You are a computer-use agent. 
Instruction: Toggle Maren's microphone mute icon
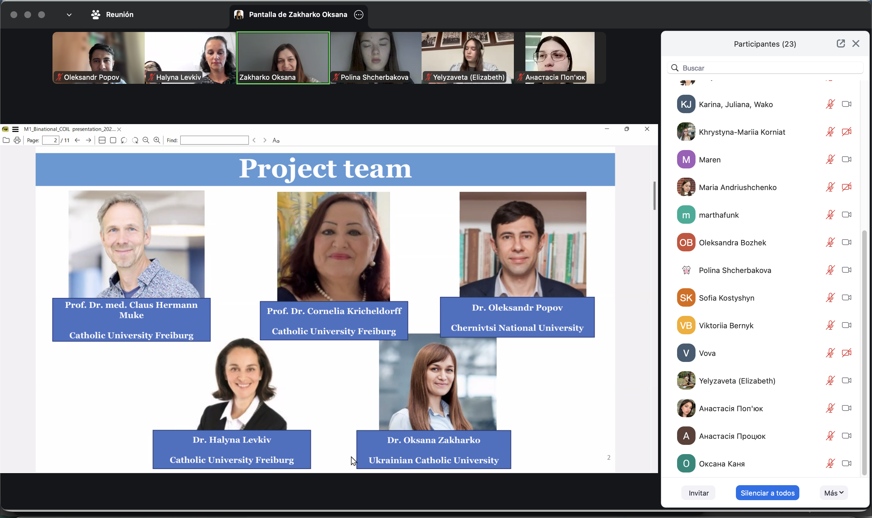coord(830,160)
